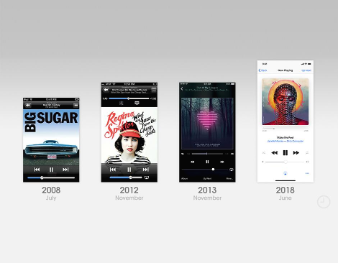Fast forward in the 2018 player
This screenshot has width=338, height=263.
(296, 153)
